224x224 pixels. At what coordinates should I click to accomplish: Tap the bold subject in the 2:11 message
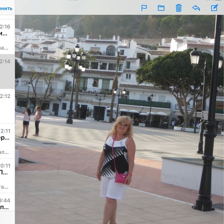5,138
